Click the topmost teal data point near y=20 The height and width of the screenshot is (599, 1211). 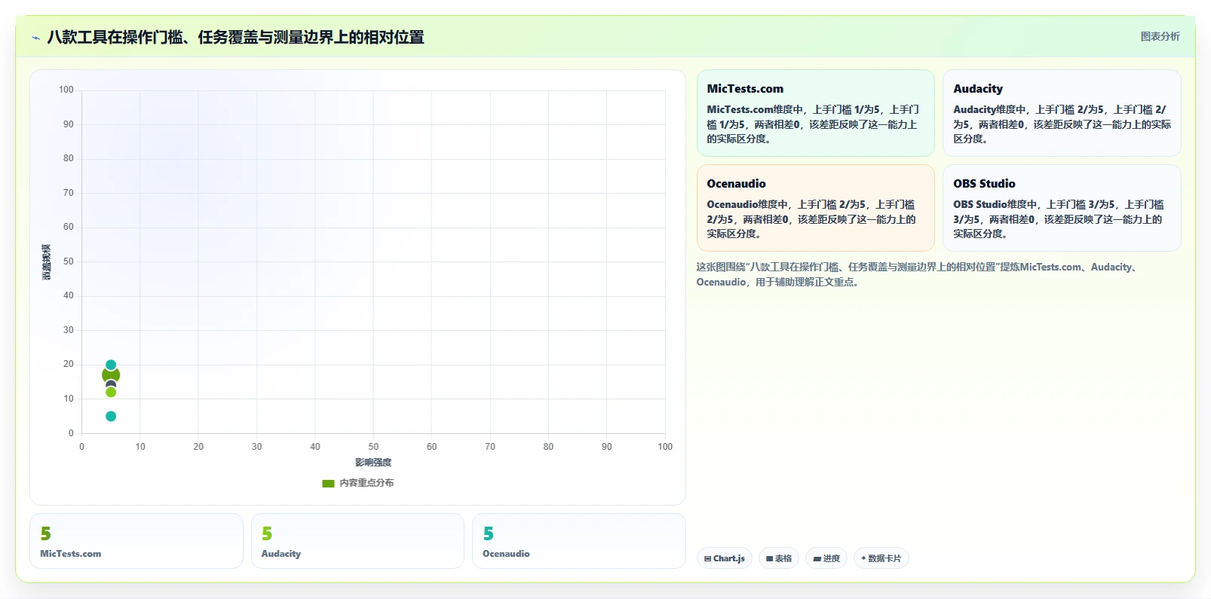111,365
